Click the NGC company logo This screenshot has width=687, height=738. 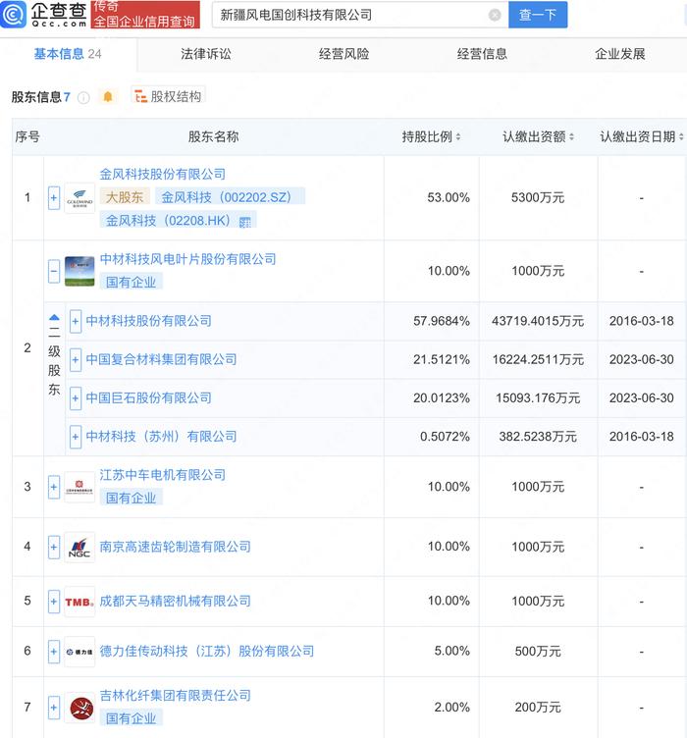[79, 547]
